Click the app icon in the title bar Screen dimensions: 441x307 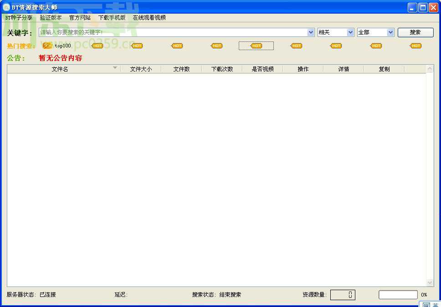pyautogui.click(x=6, y=7)
